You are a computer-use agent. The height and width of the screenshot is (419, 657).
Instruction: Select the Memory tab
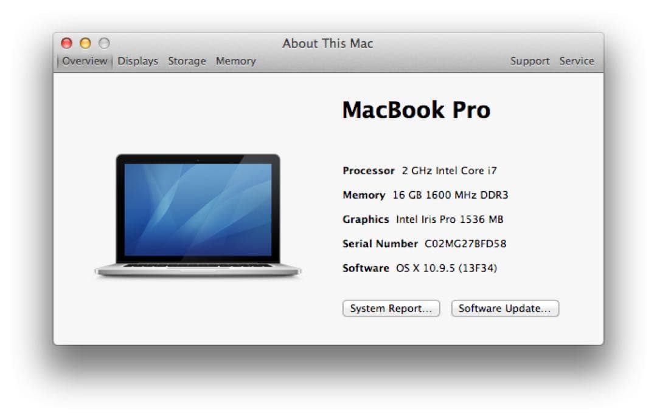point(235,61)
